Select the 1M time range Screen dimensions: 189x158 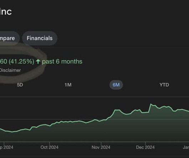click(x=68, y=85)
